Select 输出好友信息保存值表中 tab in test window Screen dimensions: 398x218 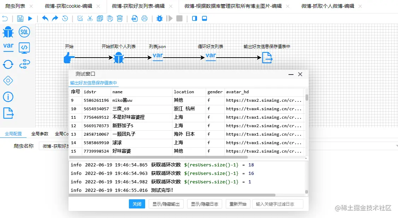click(93, 83)
